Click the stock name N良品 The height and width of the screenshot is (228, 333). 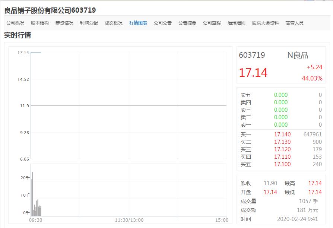click(298, 55)
